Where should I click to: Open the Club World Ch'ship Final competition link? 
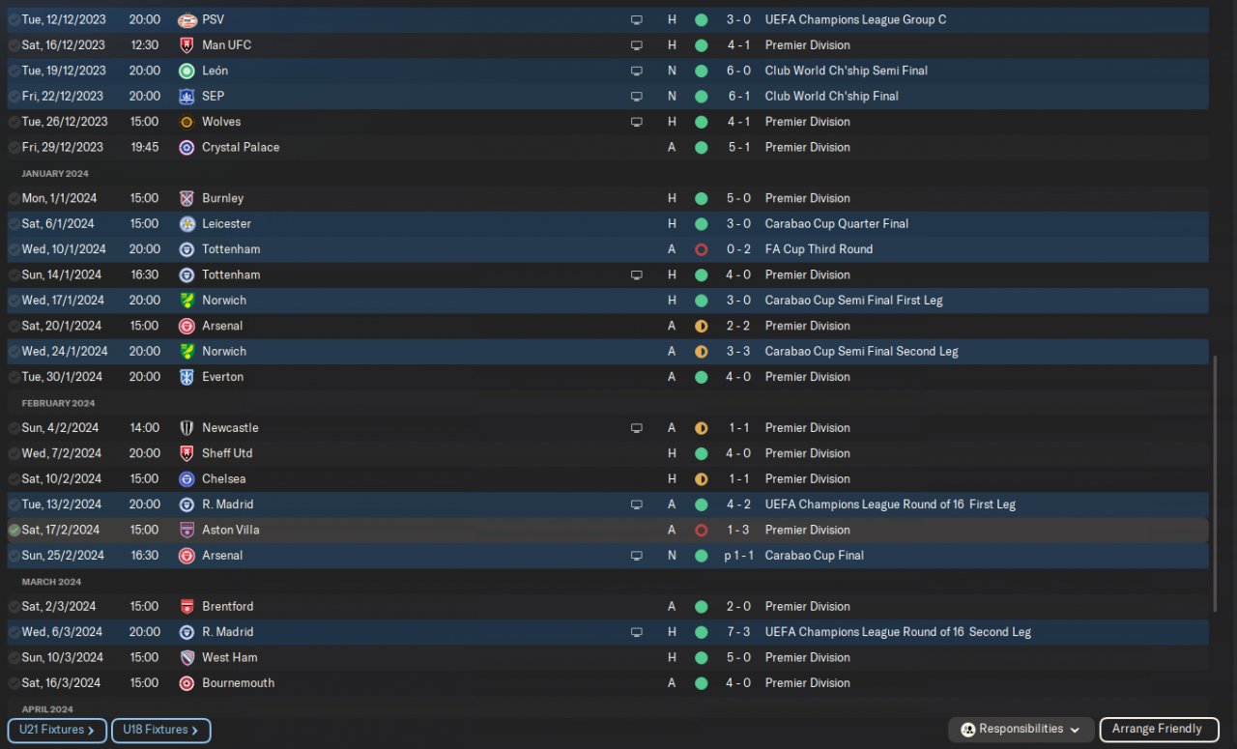[x=831, y=96]
